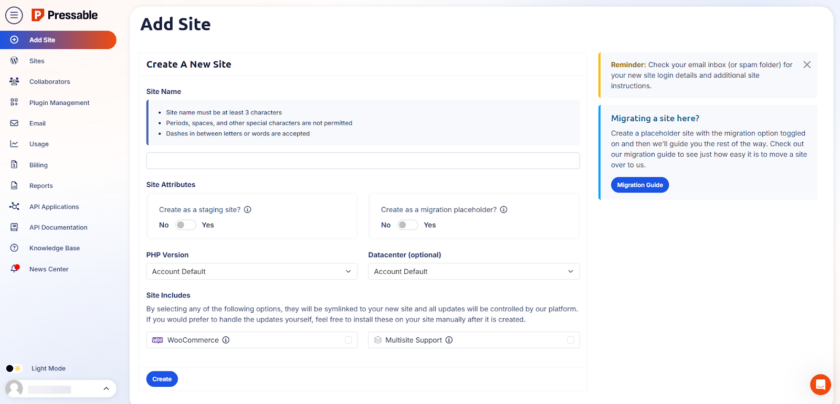840x404 pixels.
Task: Open the Datacenter dropdown
Action: (x=474, y=271)
